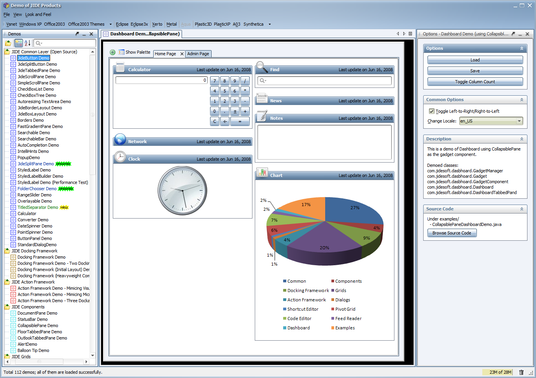Open the Look and Feel menu
The width and height of the screenshot is (536, 378).
pyautogui.click(x=38, y=14)
